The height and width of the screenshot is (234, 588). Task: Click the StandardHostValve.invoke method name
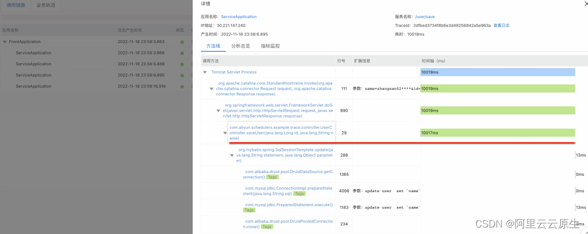273,89
